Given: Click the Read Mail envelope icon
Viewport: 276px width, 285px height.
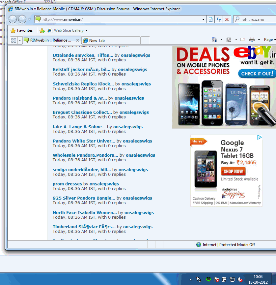Looking at the screenshot, I should (x=243, y=40).
